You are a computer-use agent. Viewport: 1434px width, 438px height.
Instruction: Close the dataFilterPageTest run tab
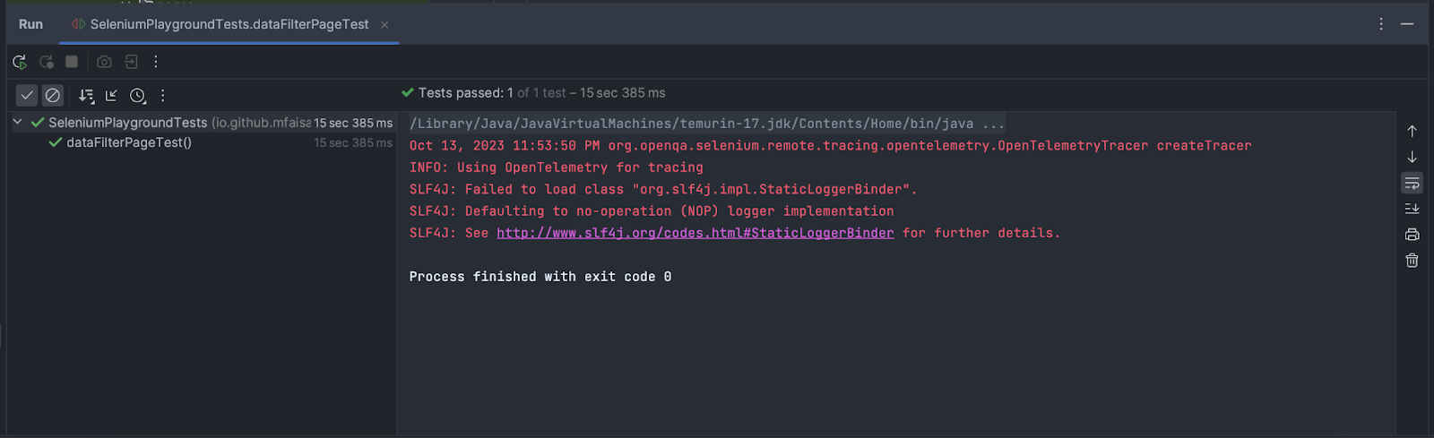point(384,25)
